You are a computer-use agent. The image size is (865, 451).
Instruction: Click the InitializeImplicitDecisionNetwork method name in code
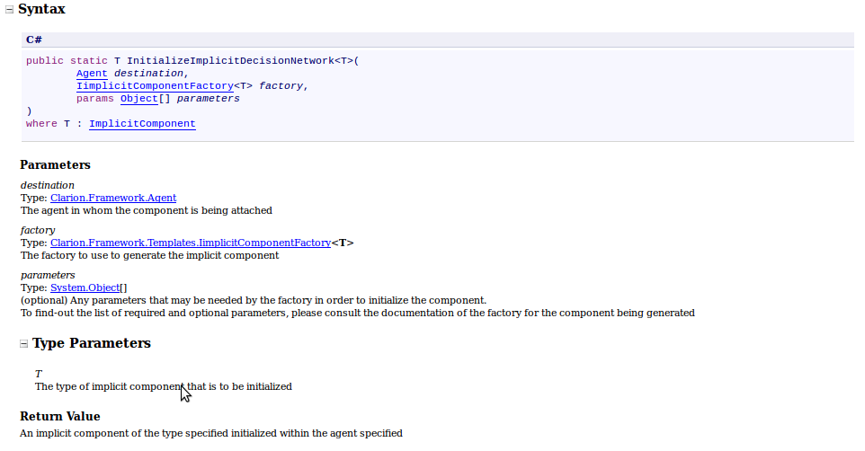point(230,61)
